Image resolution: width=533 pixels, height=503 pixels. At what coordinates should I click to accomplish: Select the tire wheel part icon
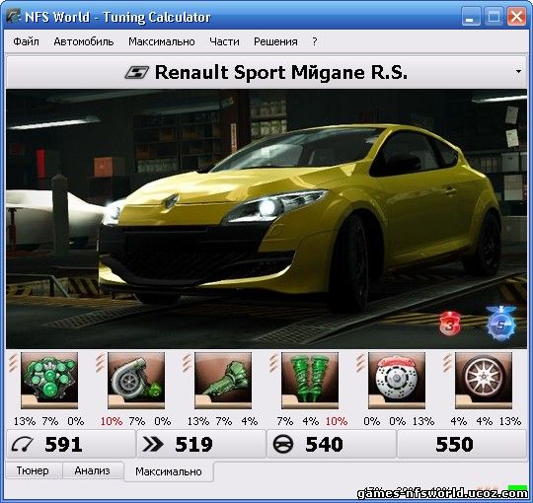pos(484,380)
